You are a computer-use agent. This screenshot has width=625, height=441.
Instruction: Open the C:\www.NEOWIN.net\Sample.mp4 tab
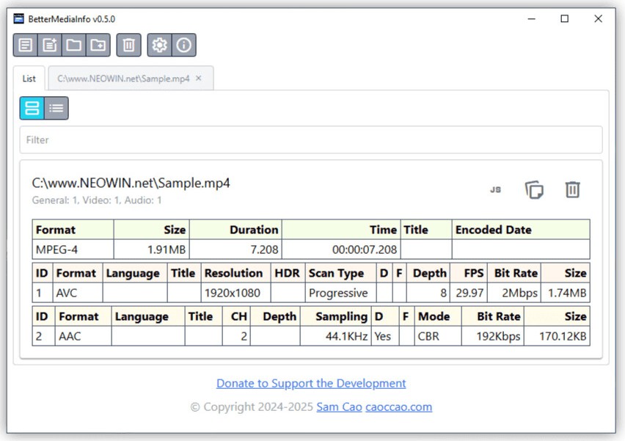pos(123,79)
